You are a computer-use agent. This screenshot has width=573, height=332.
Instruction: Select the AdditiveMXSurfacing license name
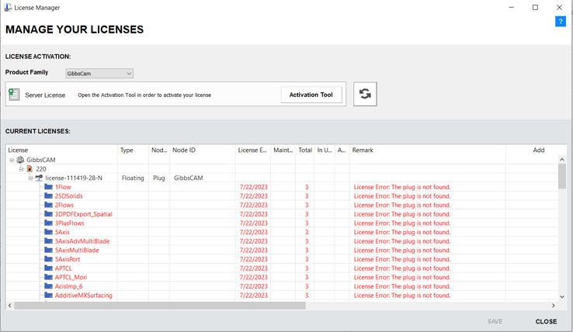(84, 295)
